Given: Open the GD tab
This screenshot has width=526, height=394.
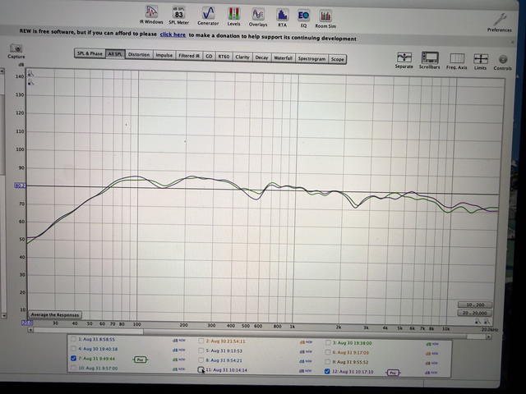Looking at the screenshot, I should pyautogui.click(x=209, y=57).
